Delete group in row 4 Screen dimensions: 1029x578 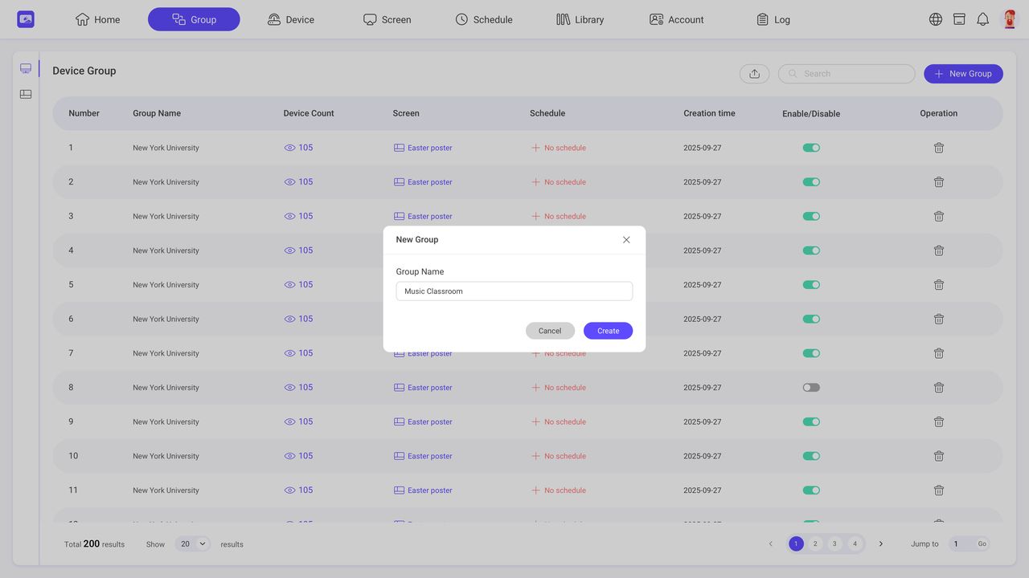938,250
